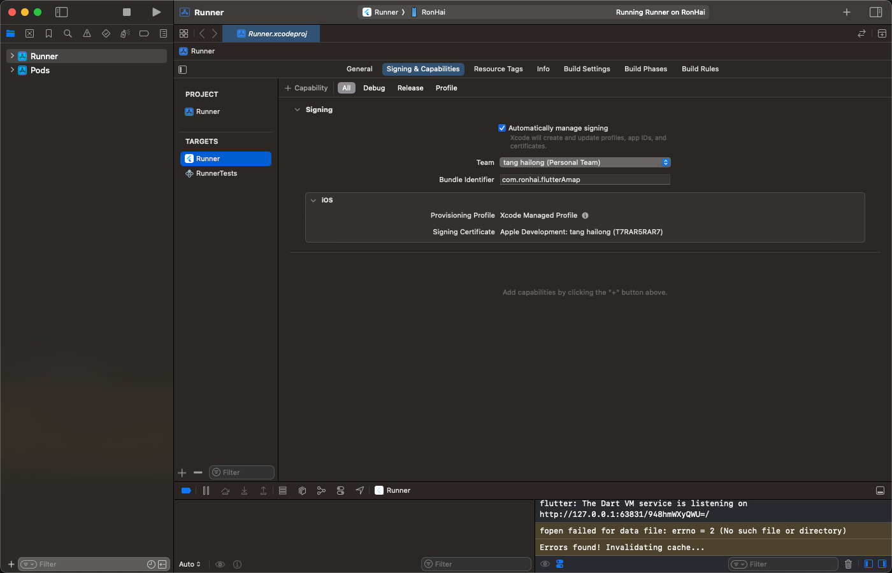Open Environment Overrides icon
This screenshot has width=892, height=573.
(x=340, y=490)
